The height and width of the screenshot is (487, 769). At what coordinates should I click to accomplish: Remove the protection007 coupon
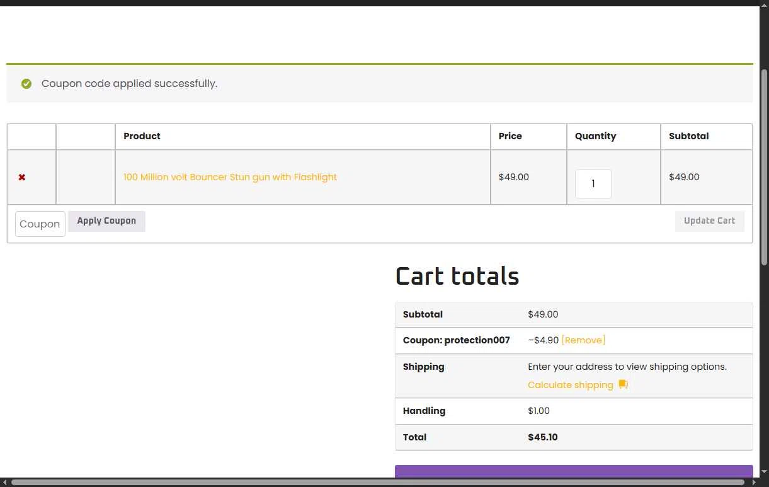[583, 340]
